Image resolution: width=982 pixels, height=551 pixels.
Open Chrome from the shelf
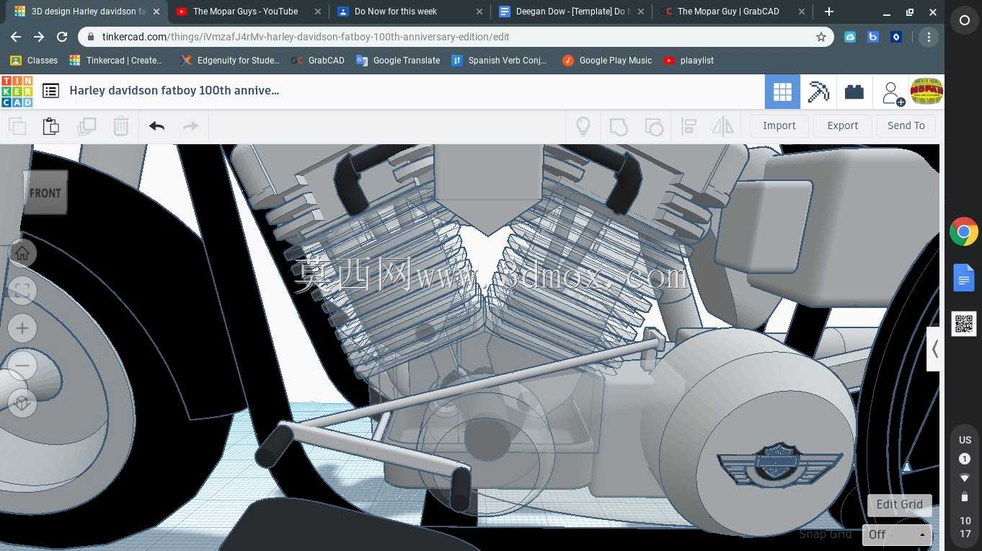click(x=964, y=232)
